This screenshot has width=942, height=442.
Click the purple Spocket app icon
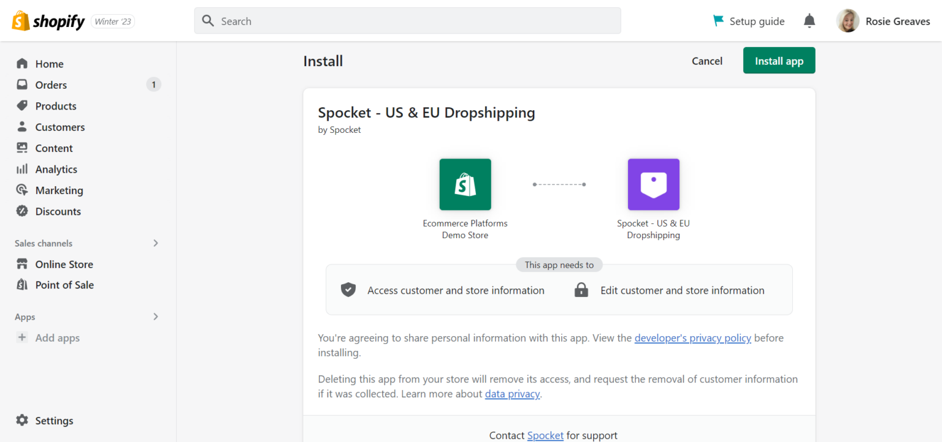[653, 184]
